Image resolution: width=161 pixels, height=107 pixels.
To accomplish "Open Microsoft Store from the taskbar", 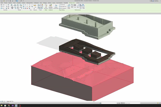I will point(5,105).
